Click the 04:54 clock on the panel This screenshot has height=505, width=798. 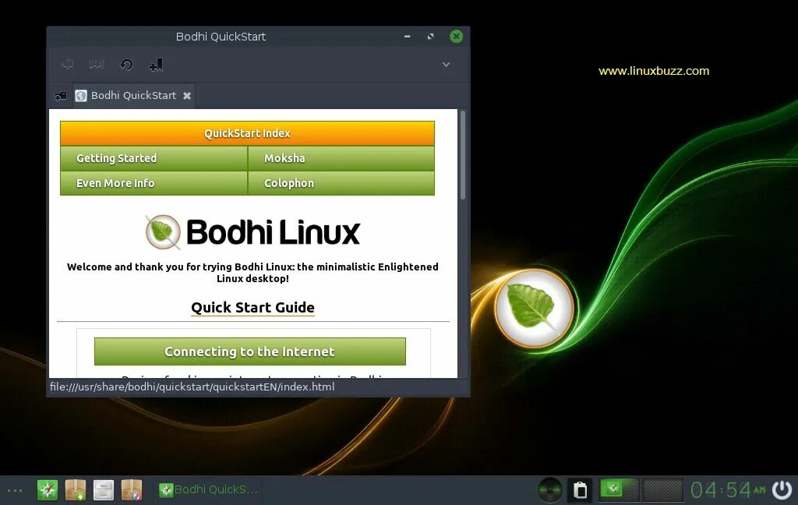point(728,490)
